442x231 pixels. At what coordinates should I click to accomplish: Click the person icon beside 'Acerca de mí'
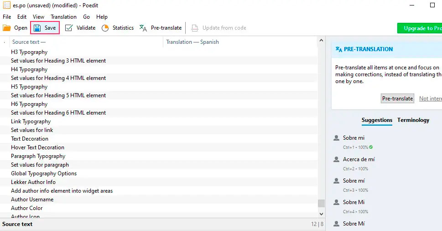point(337,159)
